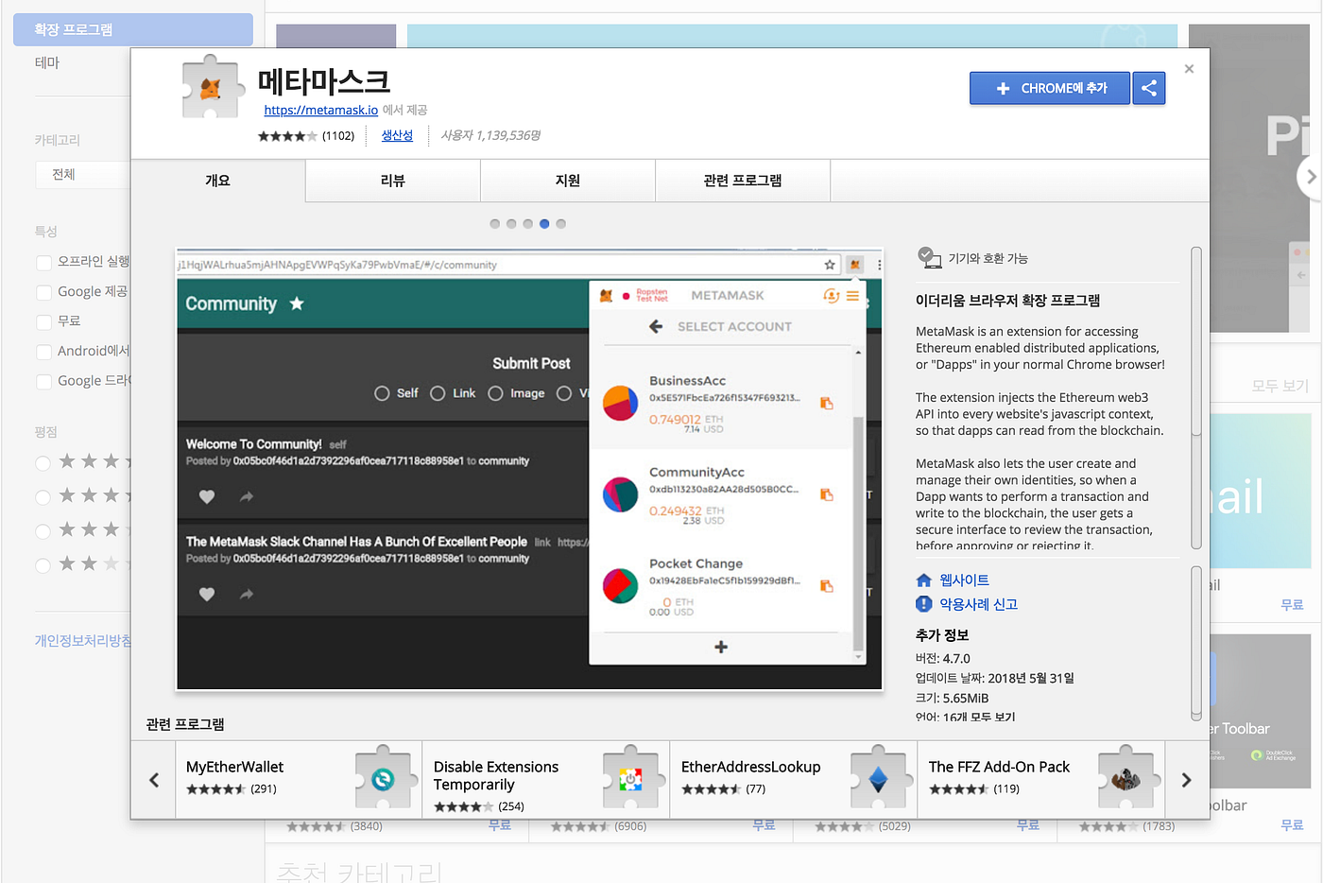Check the Google 드라이브 checkbox
Viewport: 1323px width, 883px height.
pos(43,381)
